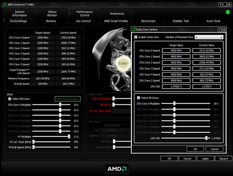This screenshot has width=233, height=176.
Task: Toggle Select All Cores in Clock panel
Action: pos(10,99)
